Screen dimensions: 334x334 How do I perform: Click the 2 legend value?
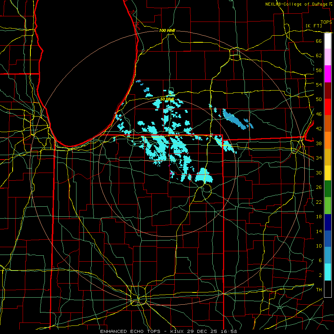320,275
